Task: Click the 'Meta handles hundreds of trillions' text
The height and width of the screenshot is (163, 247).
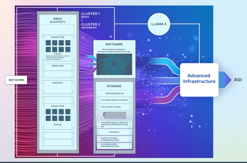Action: point(114,51)
